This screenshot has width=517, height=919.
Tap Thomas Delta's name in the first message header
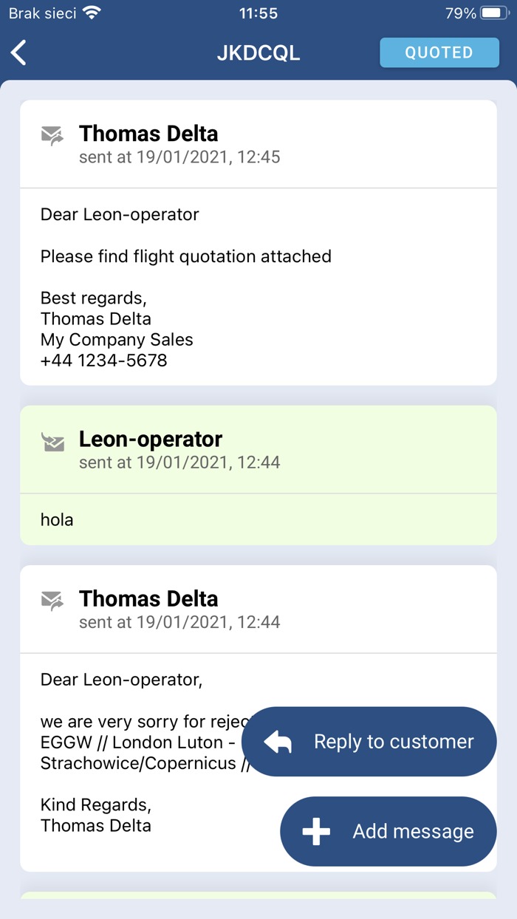[148, 133]
